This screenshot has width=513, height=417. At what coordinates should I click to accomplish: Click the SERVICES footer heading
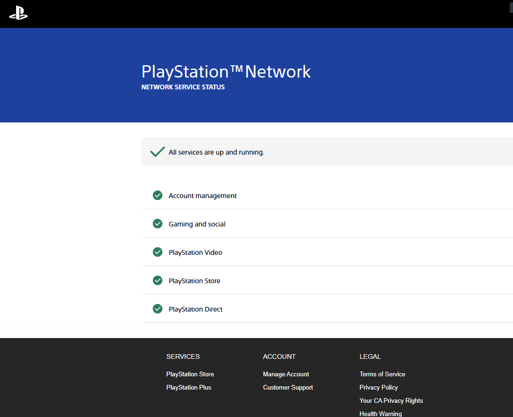(x=183, y=356)
